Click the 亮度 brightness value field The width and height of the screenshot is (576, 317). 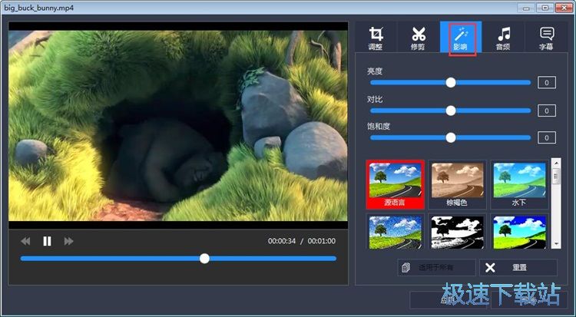pos(547,83)
